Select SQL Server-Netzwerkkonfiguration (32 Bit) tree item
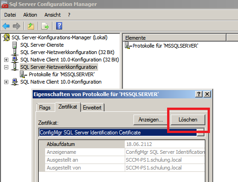Viewport: 238px width, 182px height. (x=67, y=52)
